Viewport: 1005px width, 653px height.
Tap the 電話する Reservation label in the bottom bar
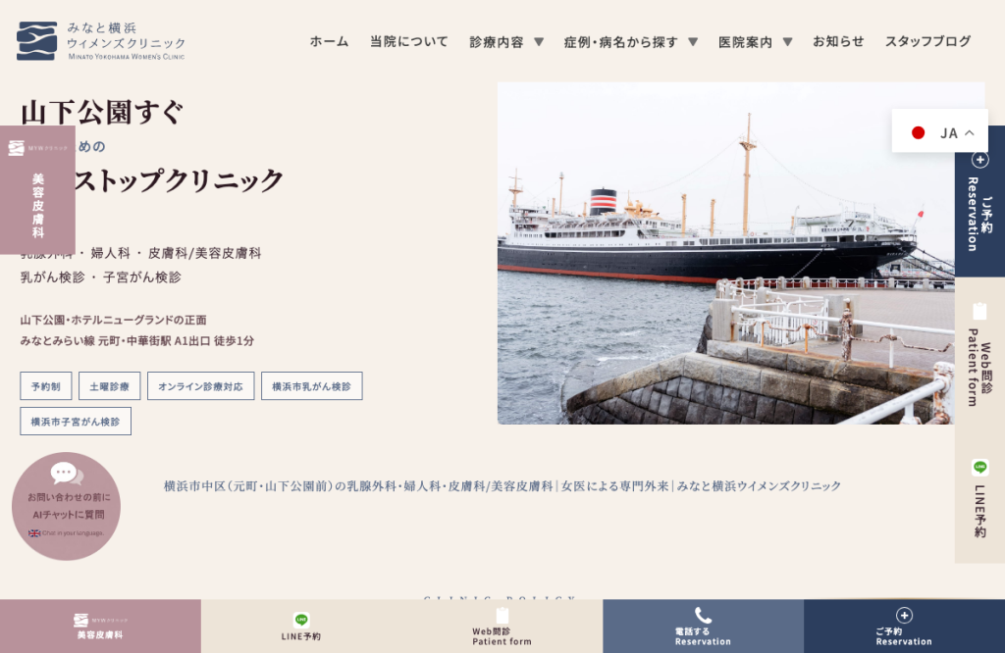pyautogui.click(x=703, y=636)
